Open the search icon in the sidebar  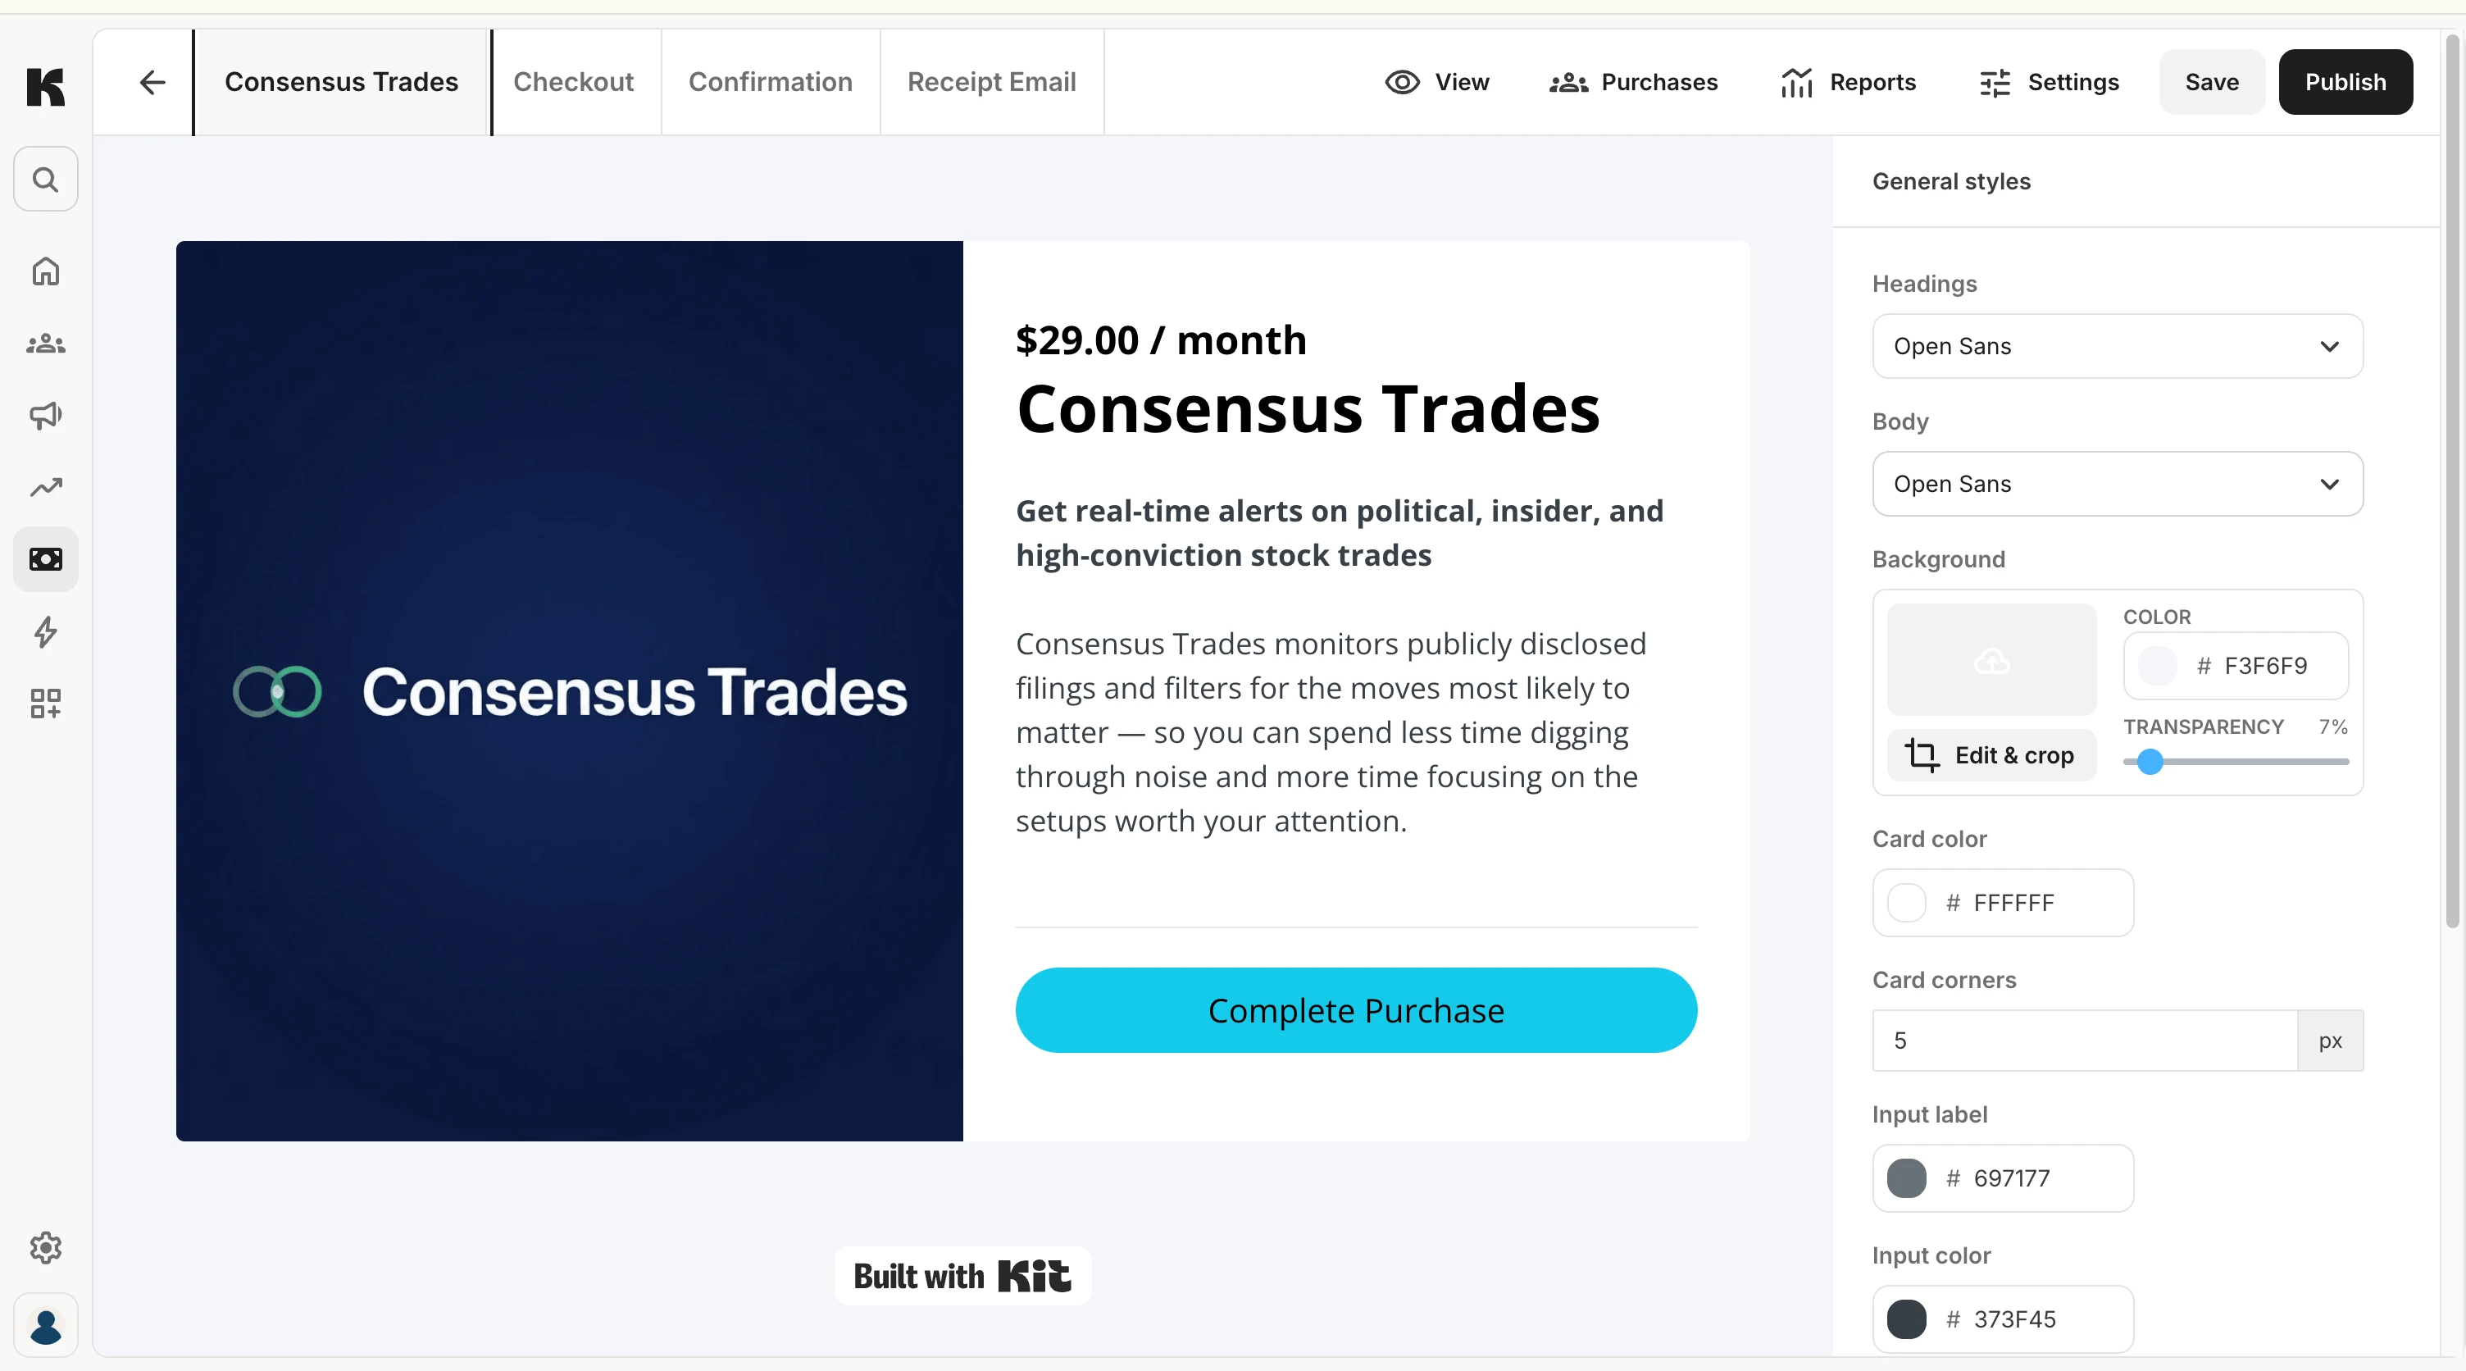pos(45,179)
